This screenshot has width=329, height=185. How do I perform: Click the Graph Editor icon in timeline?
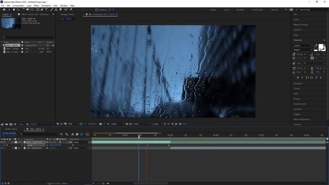coord(87,134)
